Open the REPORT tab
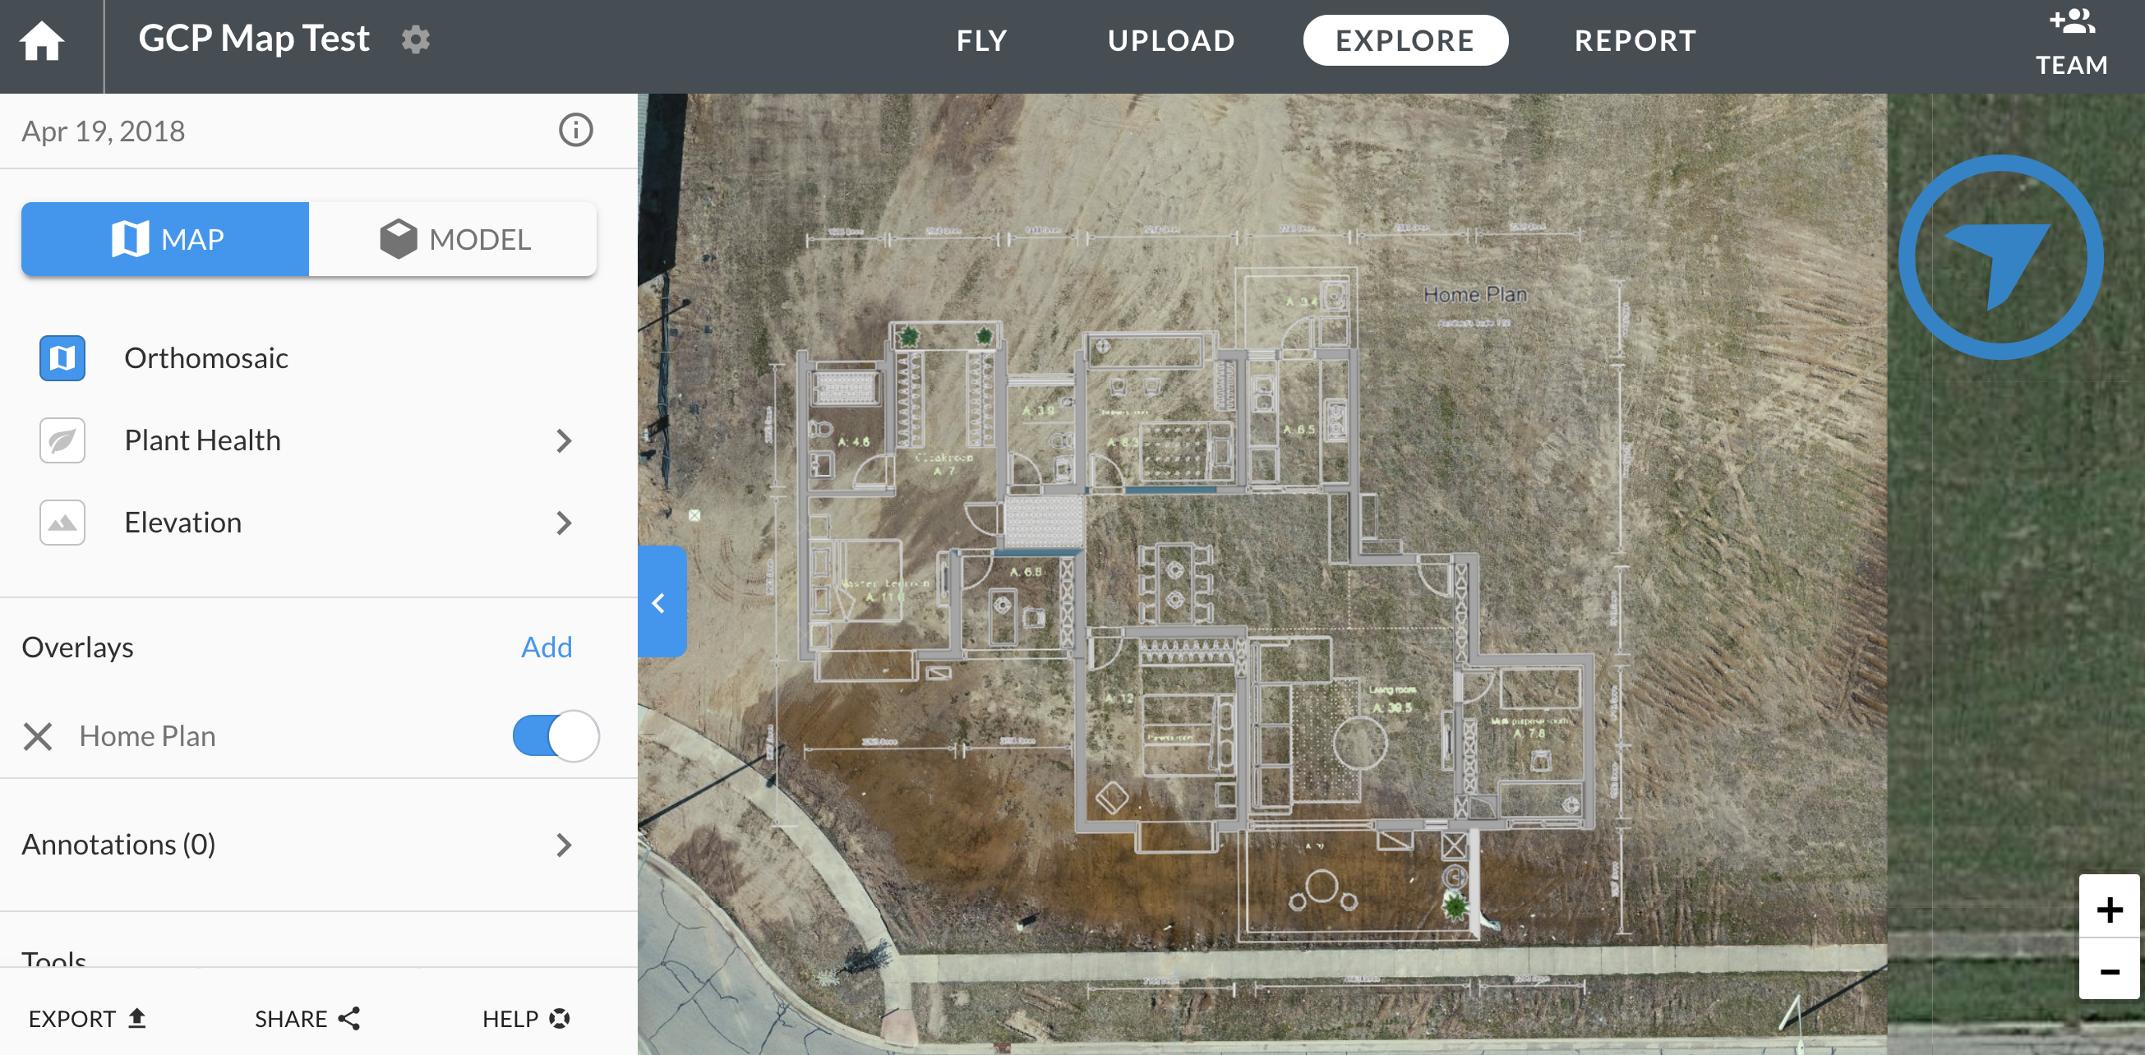This screenshot has height=1055, width=2145. pyautogui.click(x=1635, y=41)
